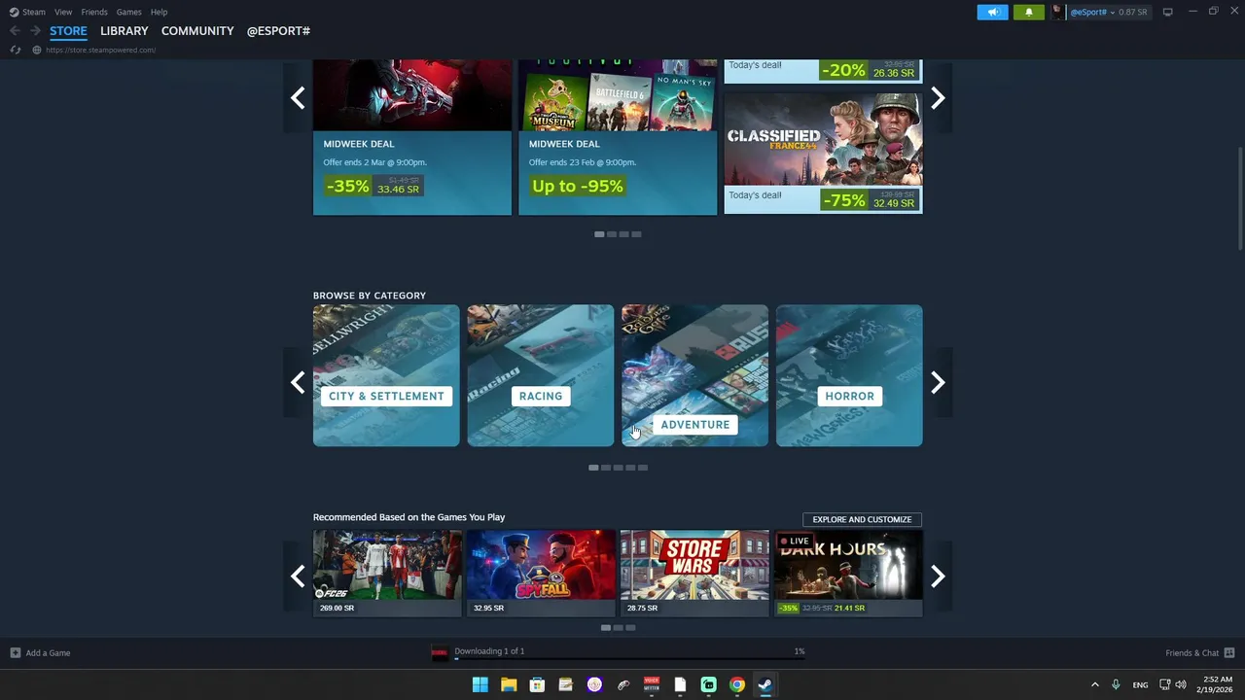Click the store URL address field
The width and height of the screenshot is (1245, 700).
click(x=100, y=50)
